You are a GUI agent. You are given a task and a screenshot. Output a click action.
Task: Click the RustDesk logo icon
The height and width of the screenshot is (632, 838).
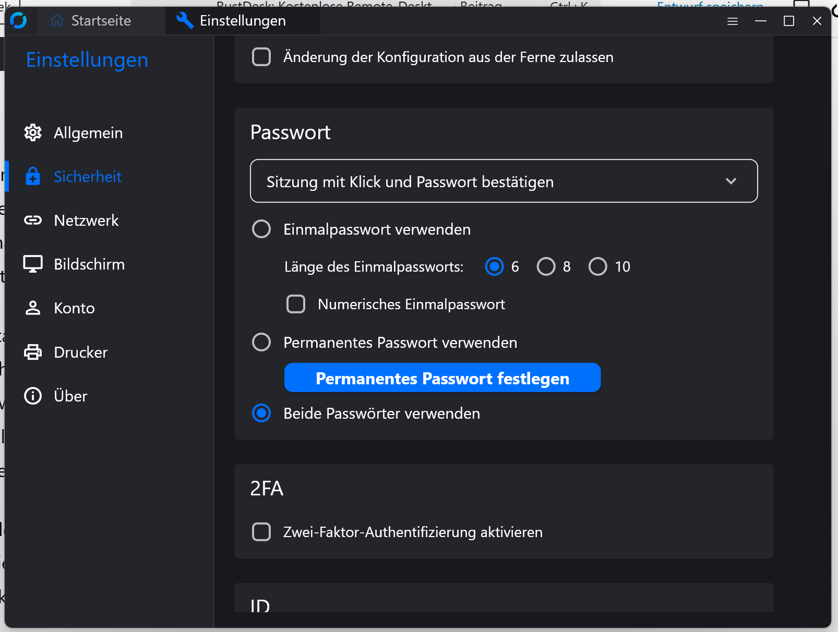tap(18, 21)
